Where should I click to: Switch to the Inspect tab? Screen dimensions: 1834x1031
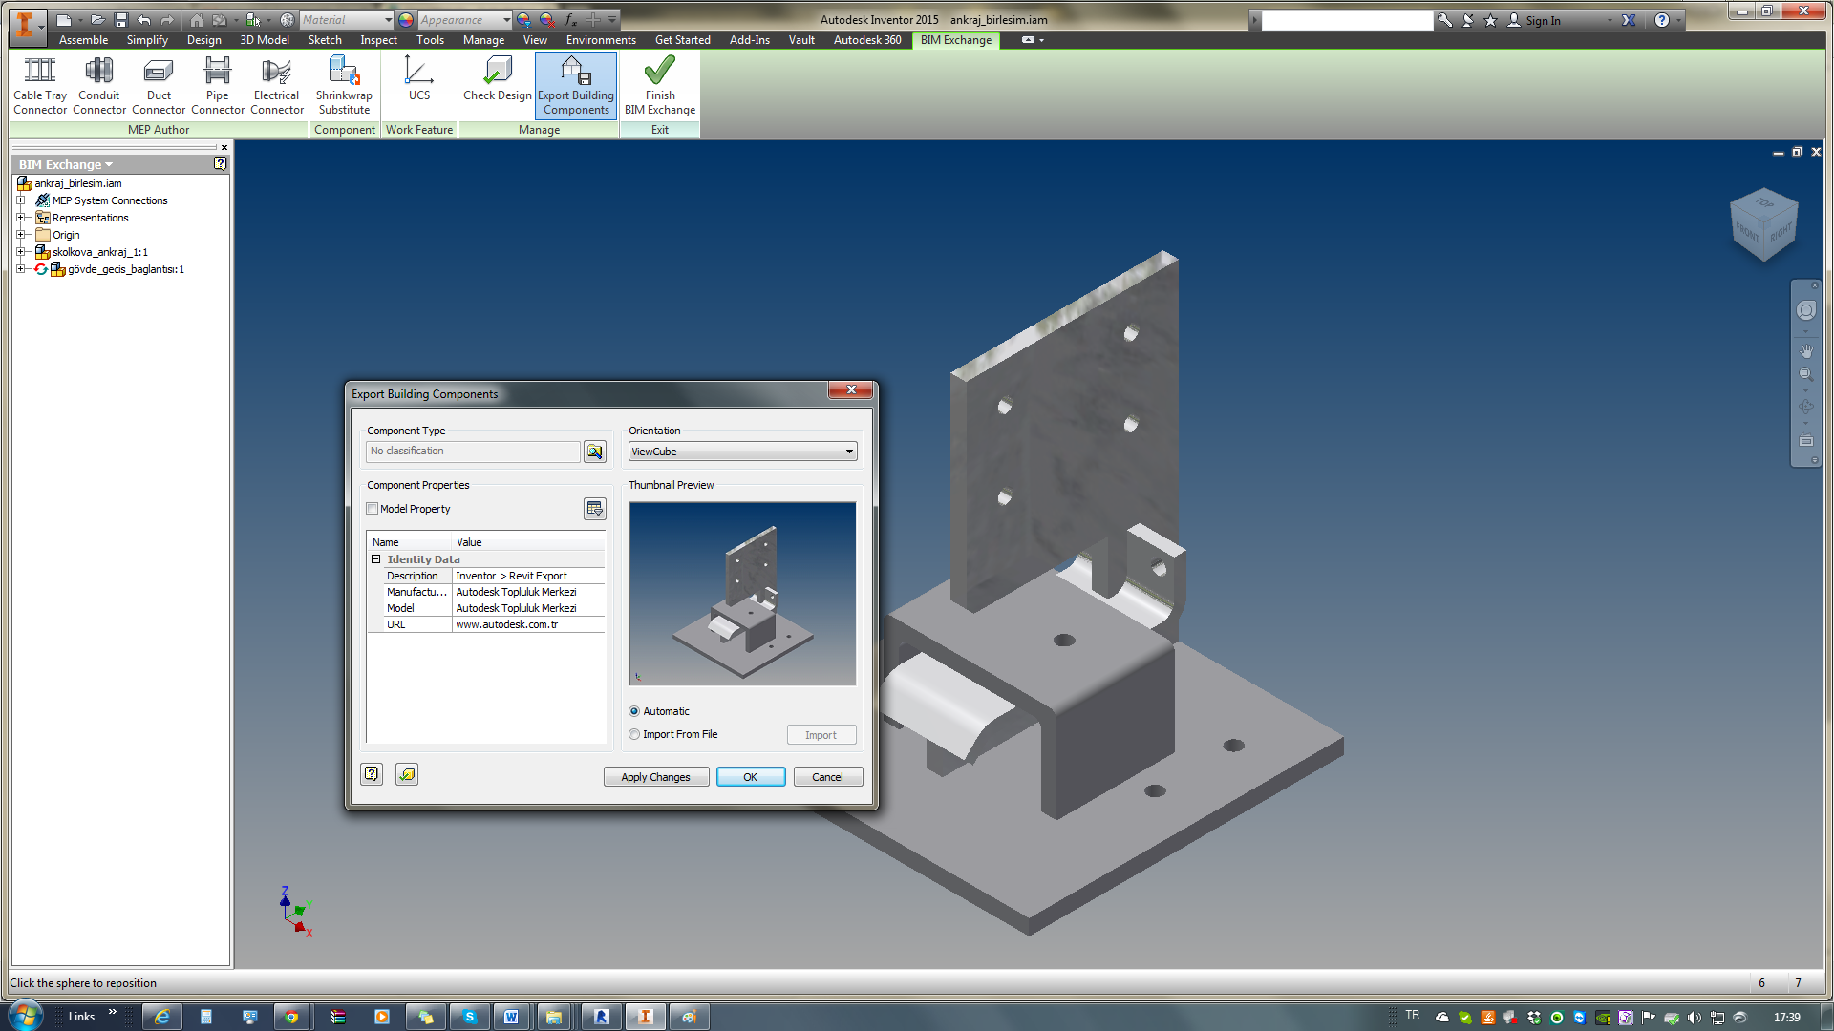coord(378,40)
